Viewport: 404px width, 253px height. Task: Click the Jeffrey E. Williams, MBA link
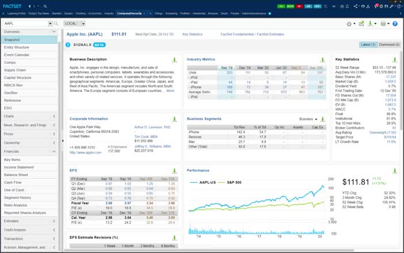(153, 146)
